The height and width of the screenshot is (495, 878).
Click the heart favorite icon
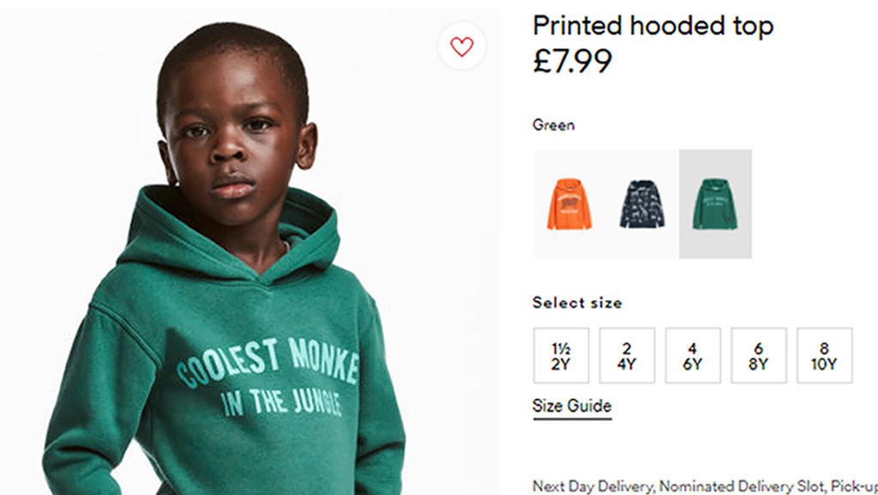[x=461, y=47]
